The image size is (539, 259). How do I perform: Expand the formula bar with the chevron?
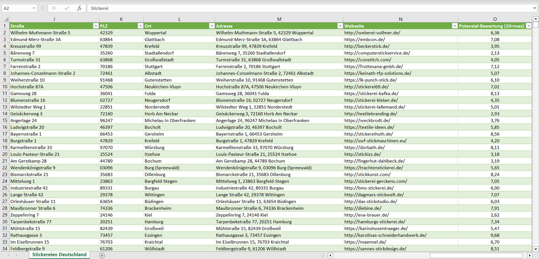tap(535, 8)
